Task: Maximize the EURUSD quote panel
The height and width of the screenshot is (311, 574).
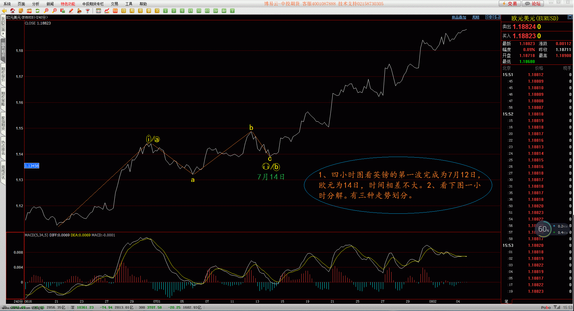Action: 570,17
